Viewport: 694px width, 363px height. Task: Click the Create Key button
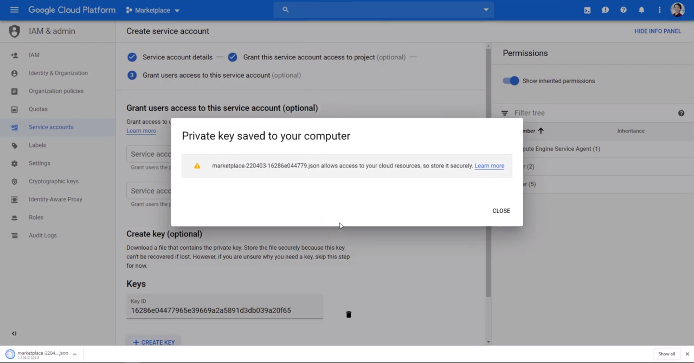click(x=154, y=342)
